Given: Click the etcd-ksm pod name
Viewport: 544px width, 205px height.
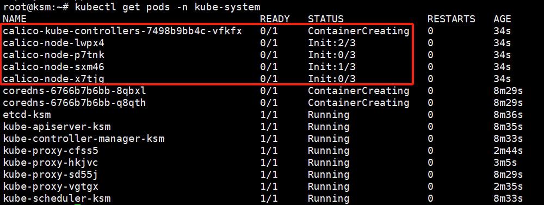Looking at the screenshot, I should coord(27,115).
